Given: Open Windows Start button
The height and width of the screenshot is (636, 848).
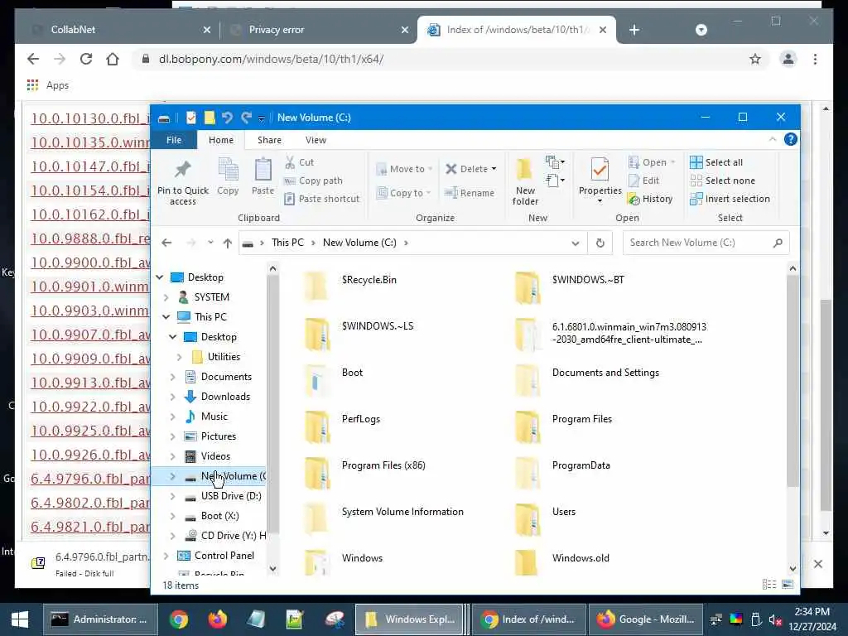Looking at the screenshot, I should pos(20,619).
